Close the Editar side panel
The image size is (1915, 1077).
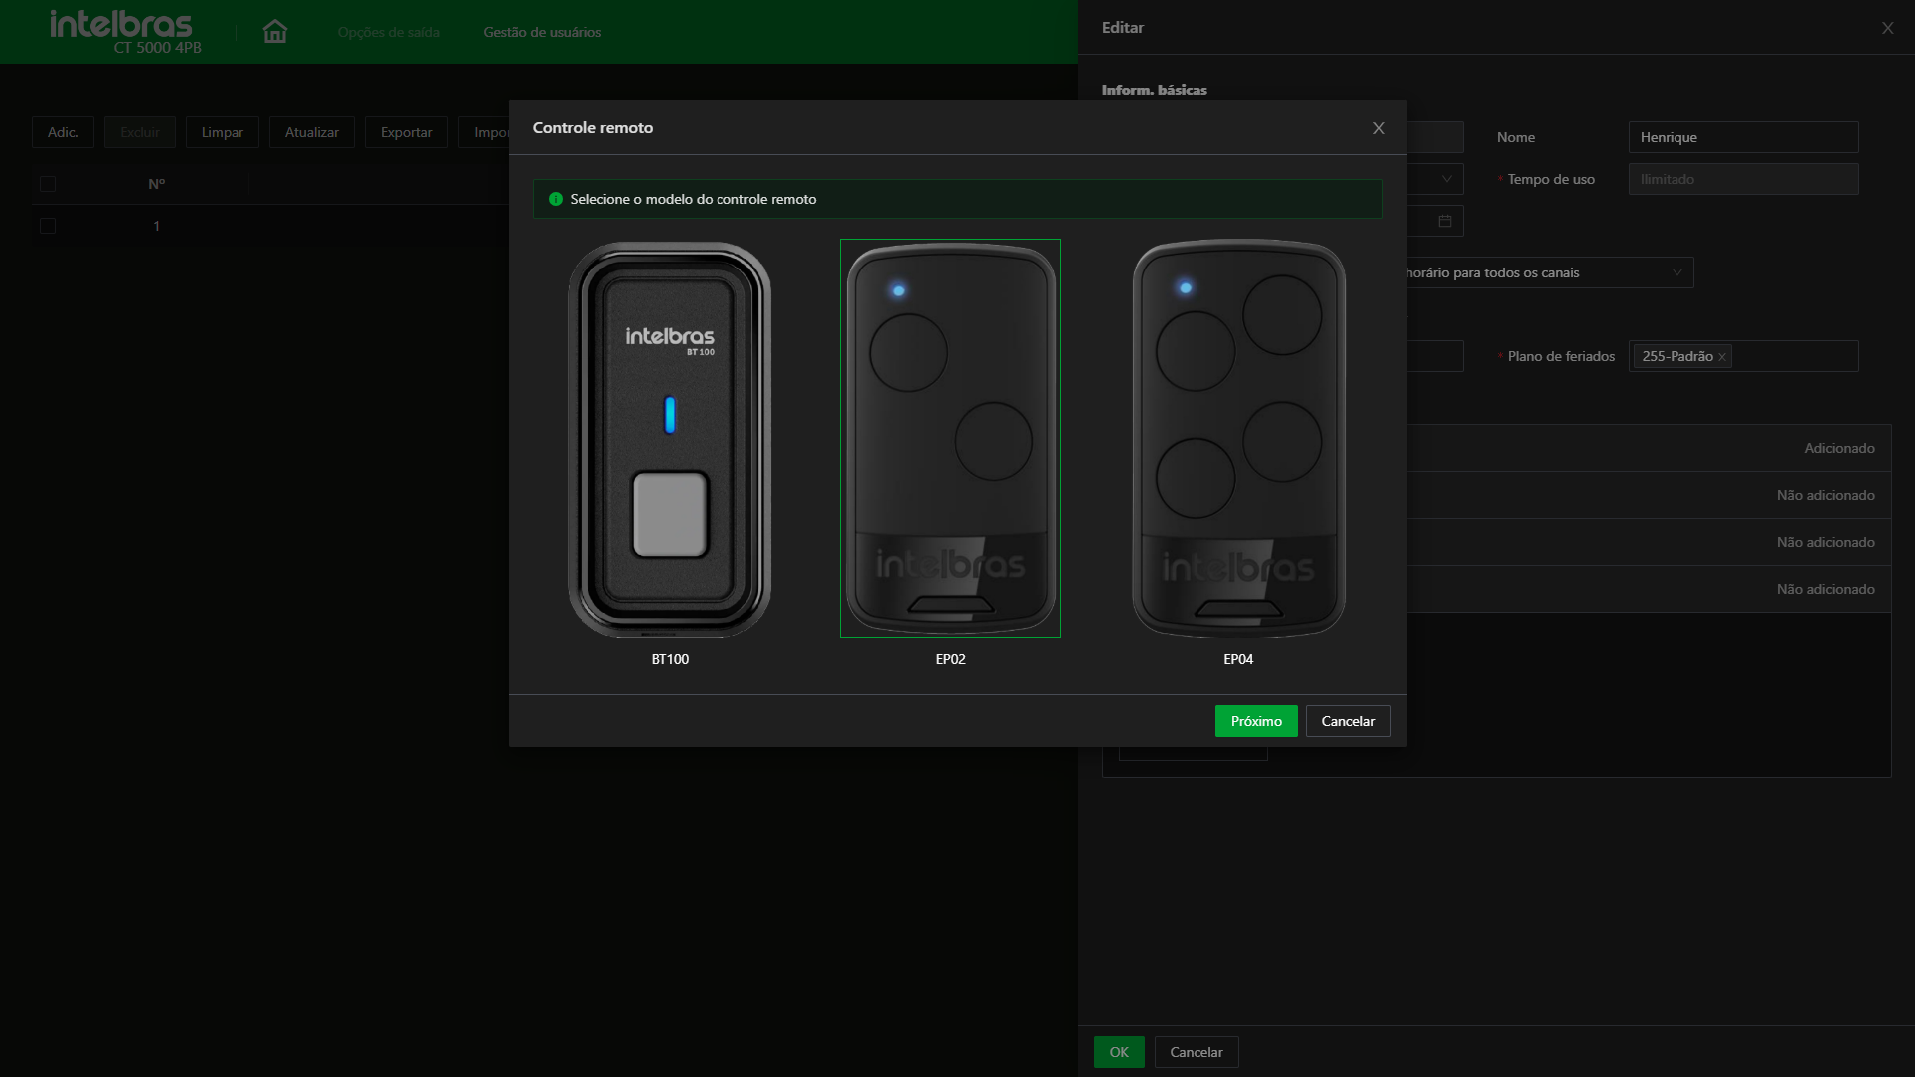pyautogui.click(x=1887, y=28)
